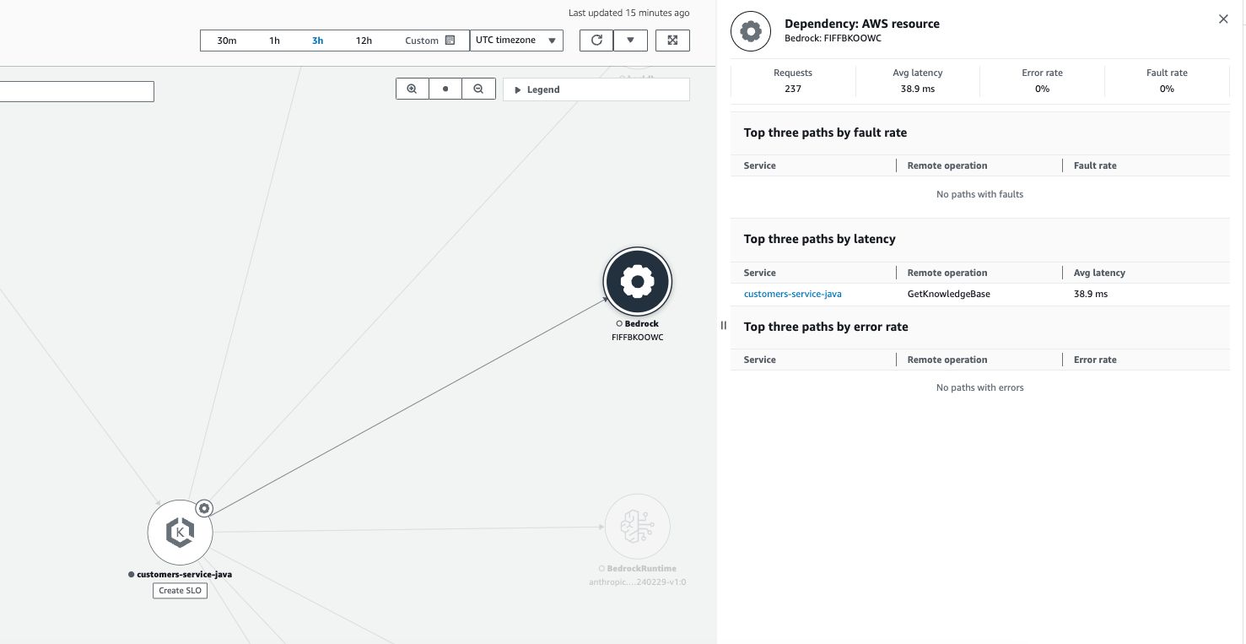Click the Requests value 237

point(793,89)
